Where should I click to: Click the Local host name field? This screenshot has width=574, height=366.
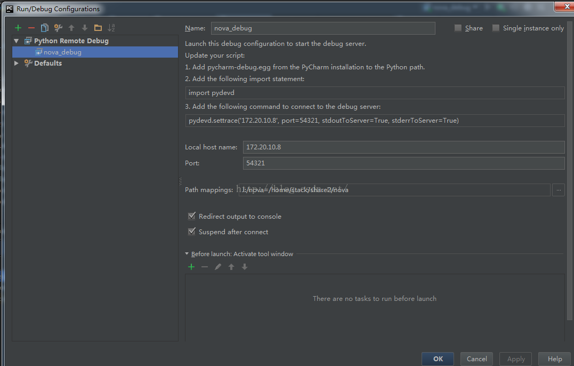coord(404,147)
